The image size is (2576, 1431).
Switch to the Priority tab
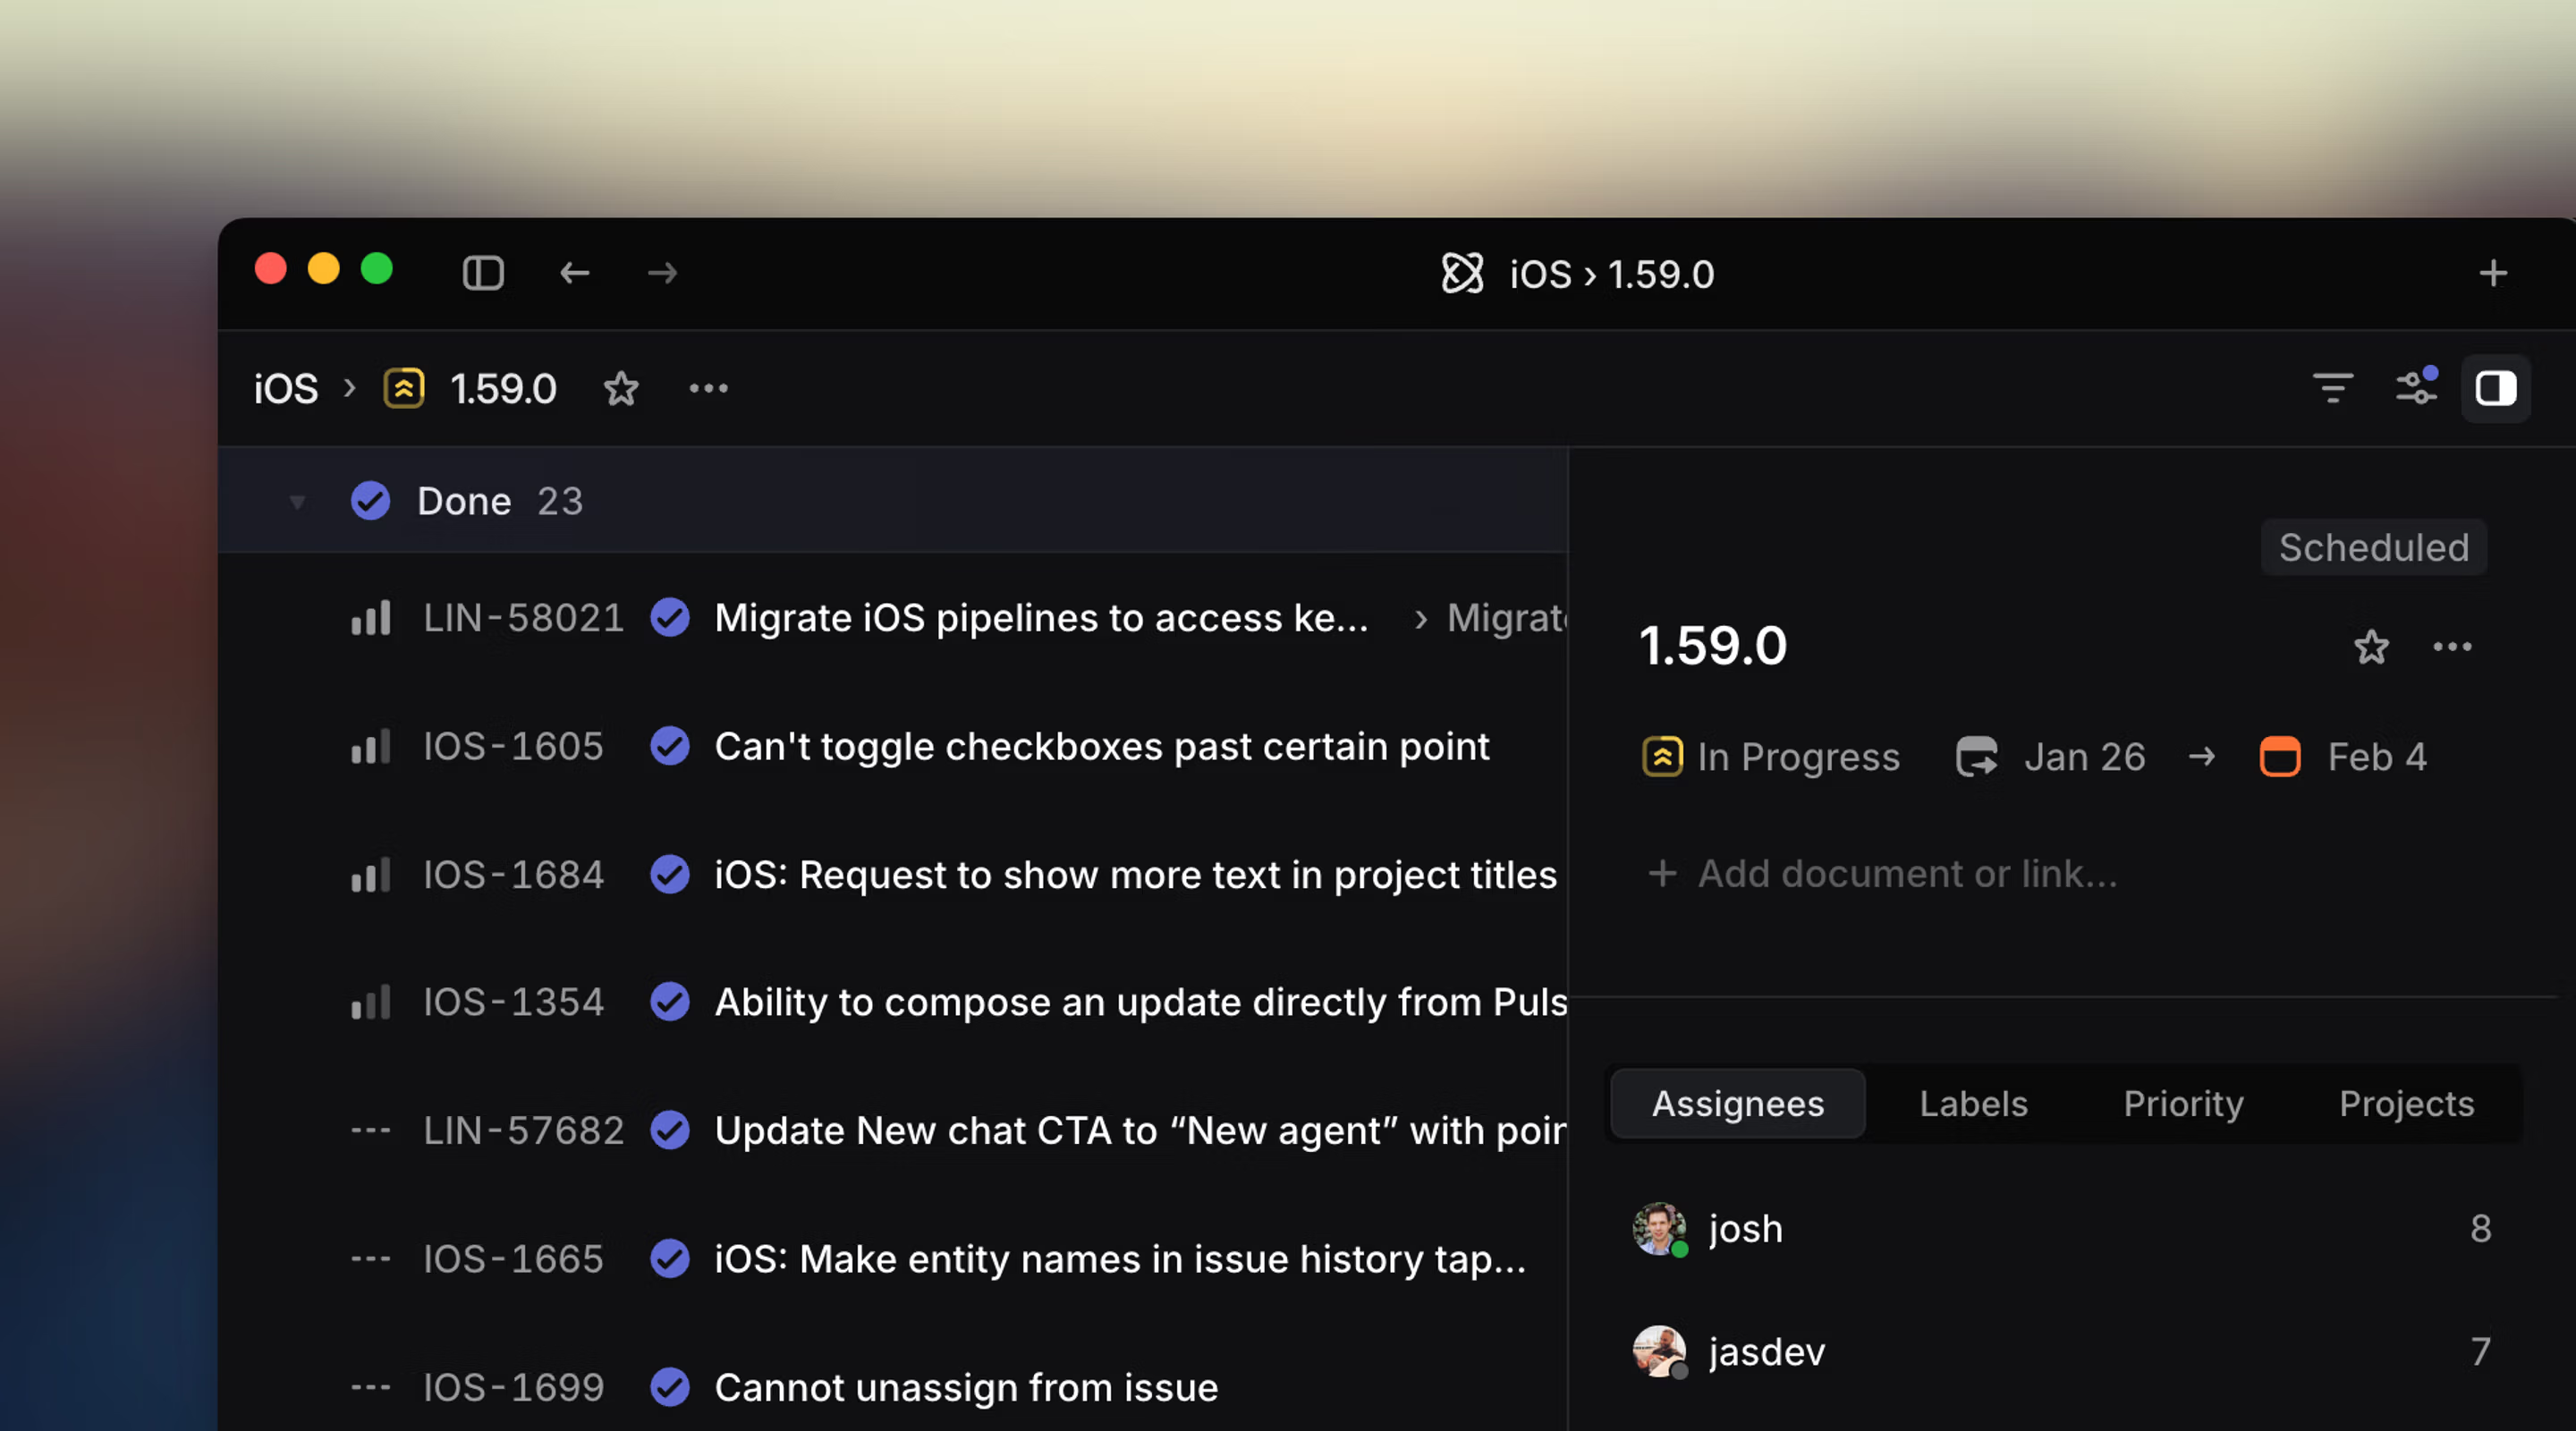pos(2183,1103)
